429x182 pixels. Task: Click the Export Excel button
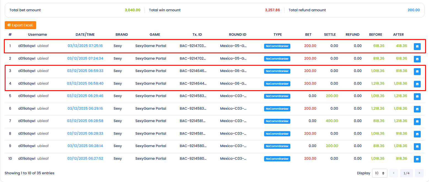(x=20, y=25)
